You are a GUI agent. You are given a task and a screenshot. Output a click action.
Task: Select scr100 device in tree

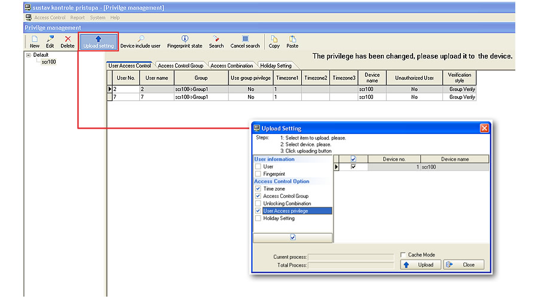[48, 62]
